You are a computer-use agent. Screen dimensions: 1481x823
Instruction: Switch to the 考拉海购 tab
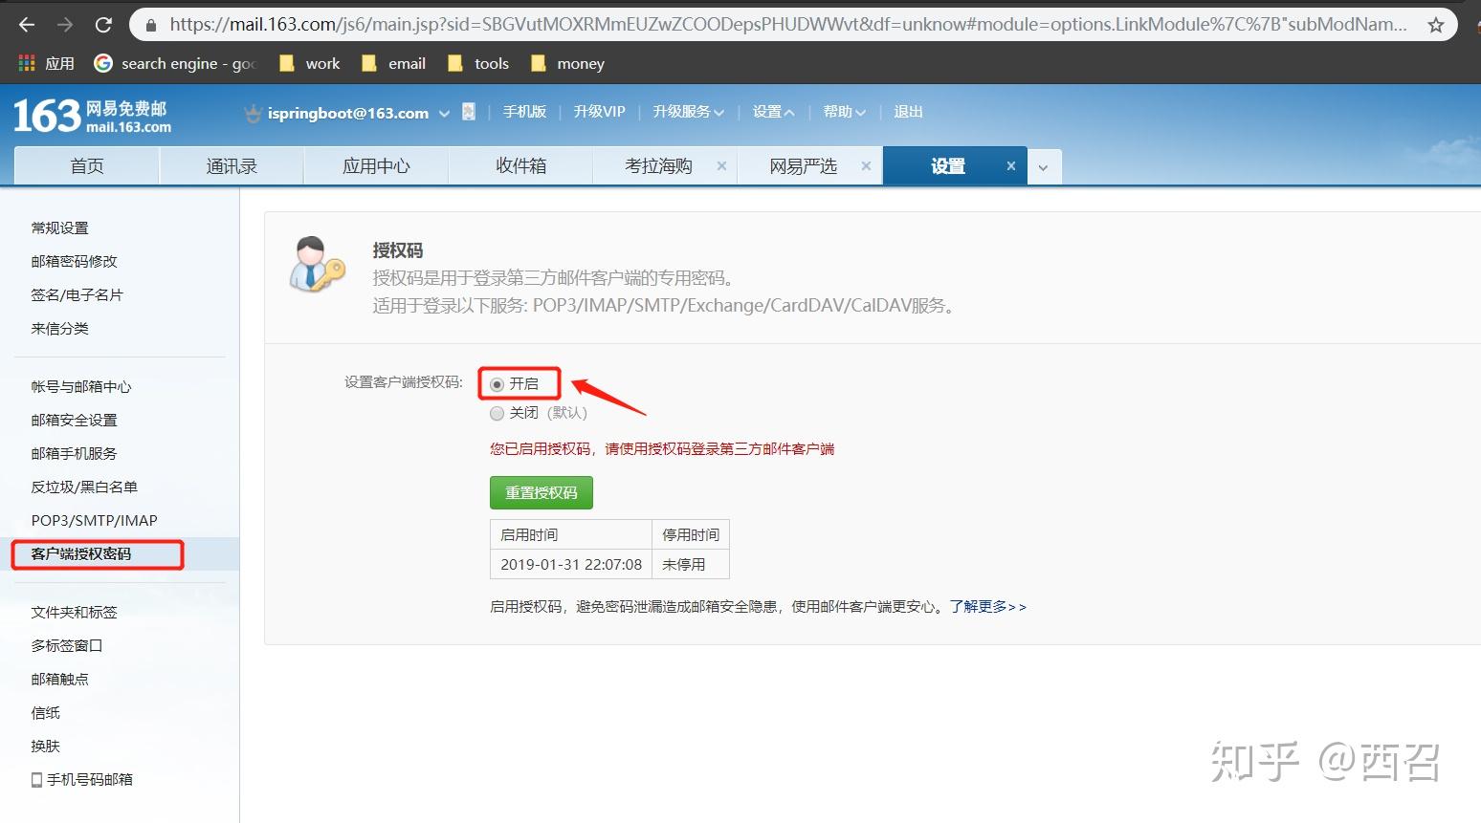(658, 166)
